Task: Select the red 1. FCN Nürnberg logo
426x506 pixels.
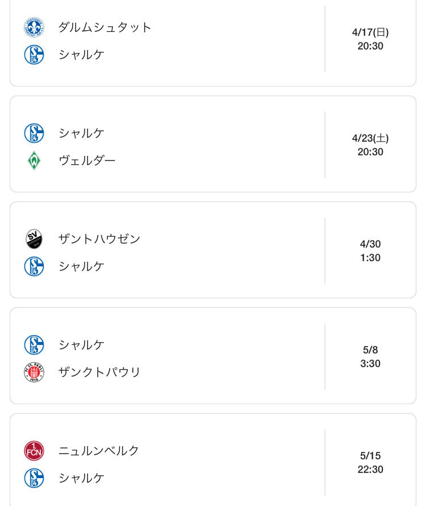Action: (x=34, y=451)
